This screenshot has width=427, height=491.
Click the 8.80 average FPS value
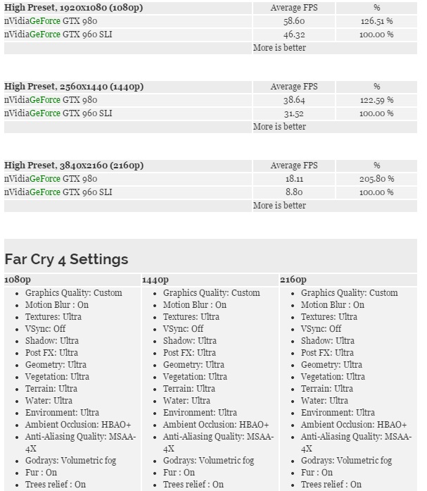click(x=294, y=192)
